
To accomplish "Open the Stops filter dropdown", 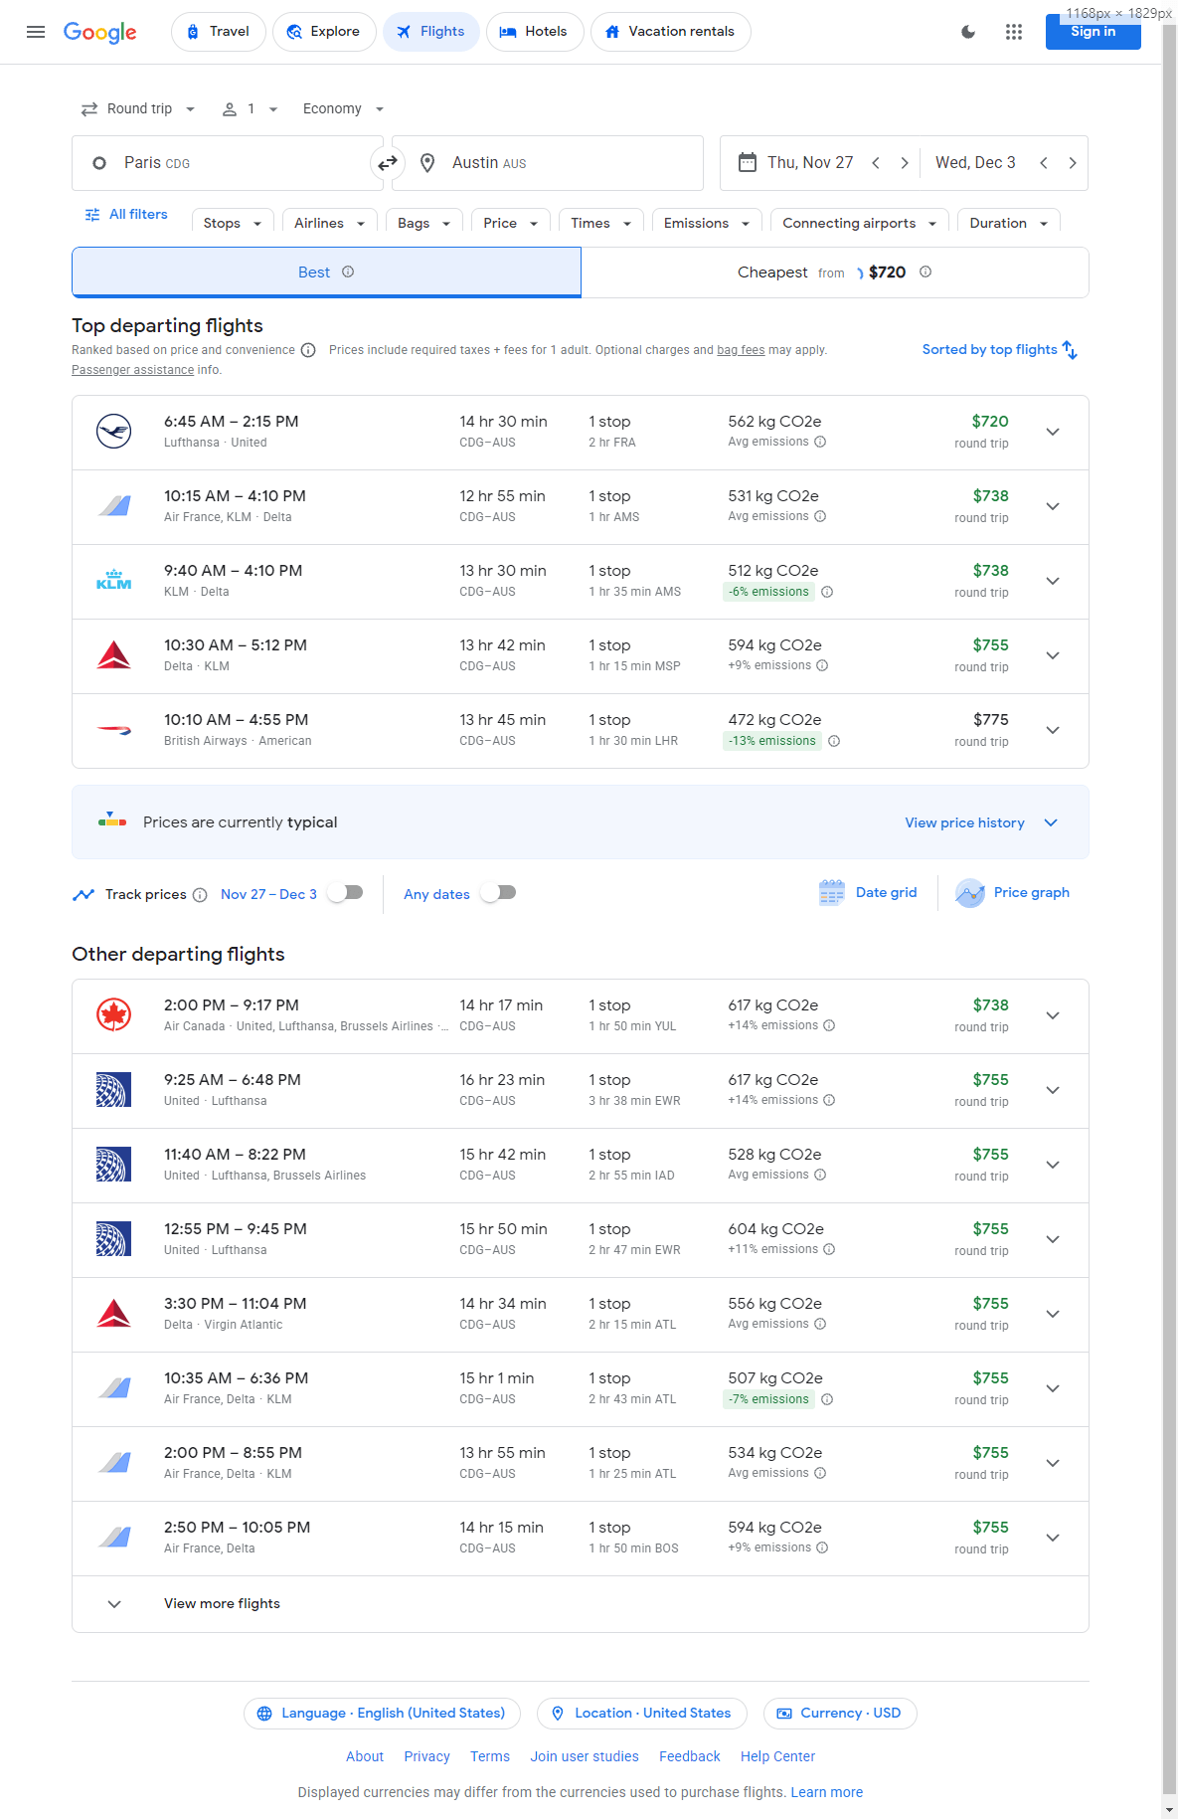I will pos(232,224).
